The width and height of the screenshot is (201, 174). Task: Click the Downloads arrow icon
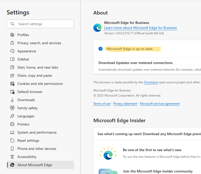click(12, 100)
